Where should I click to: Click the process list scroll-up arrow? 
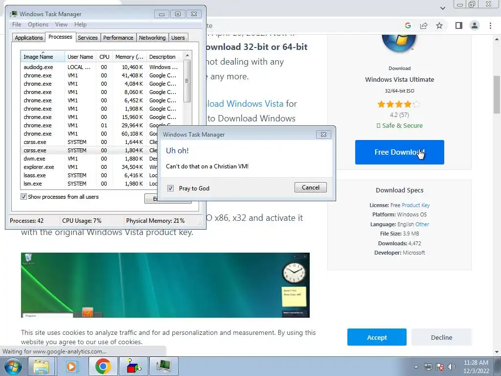pos(187,55)
